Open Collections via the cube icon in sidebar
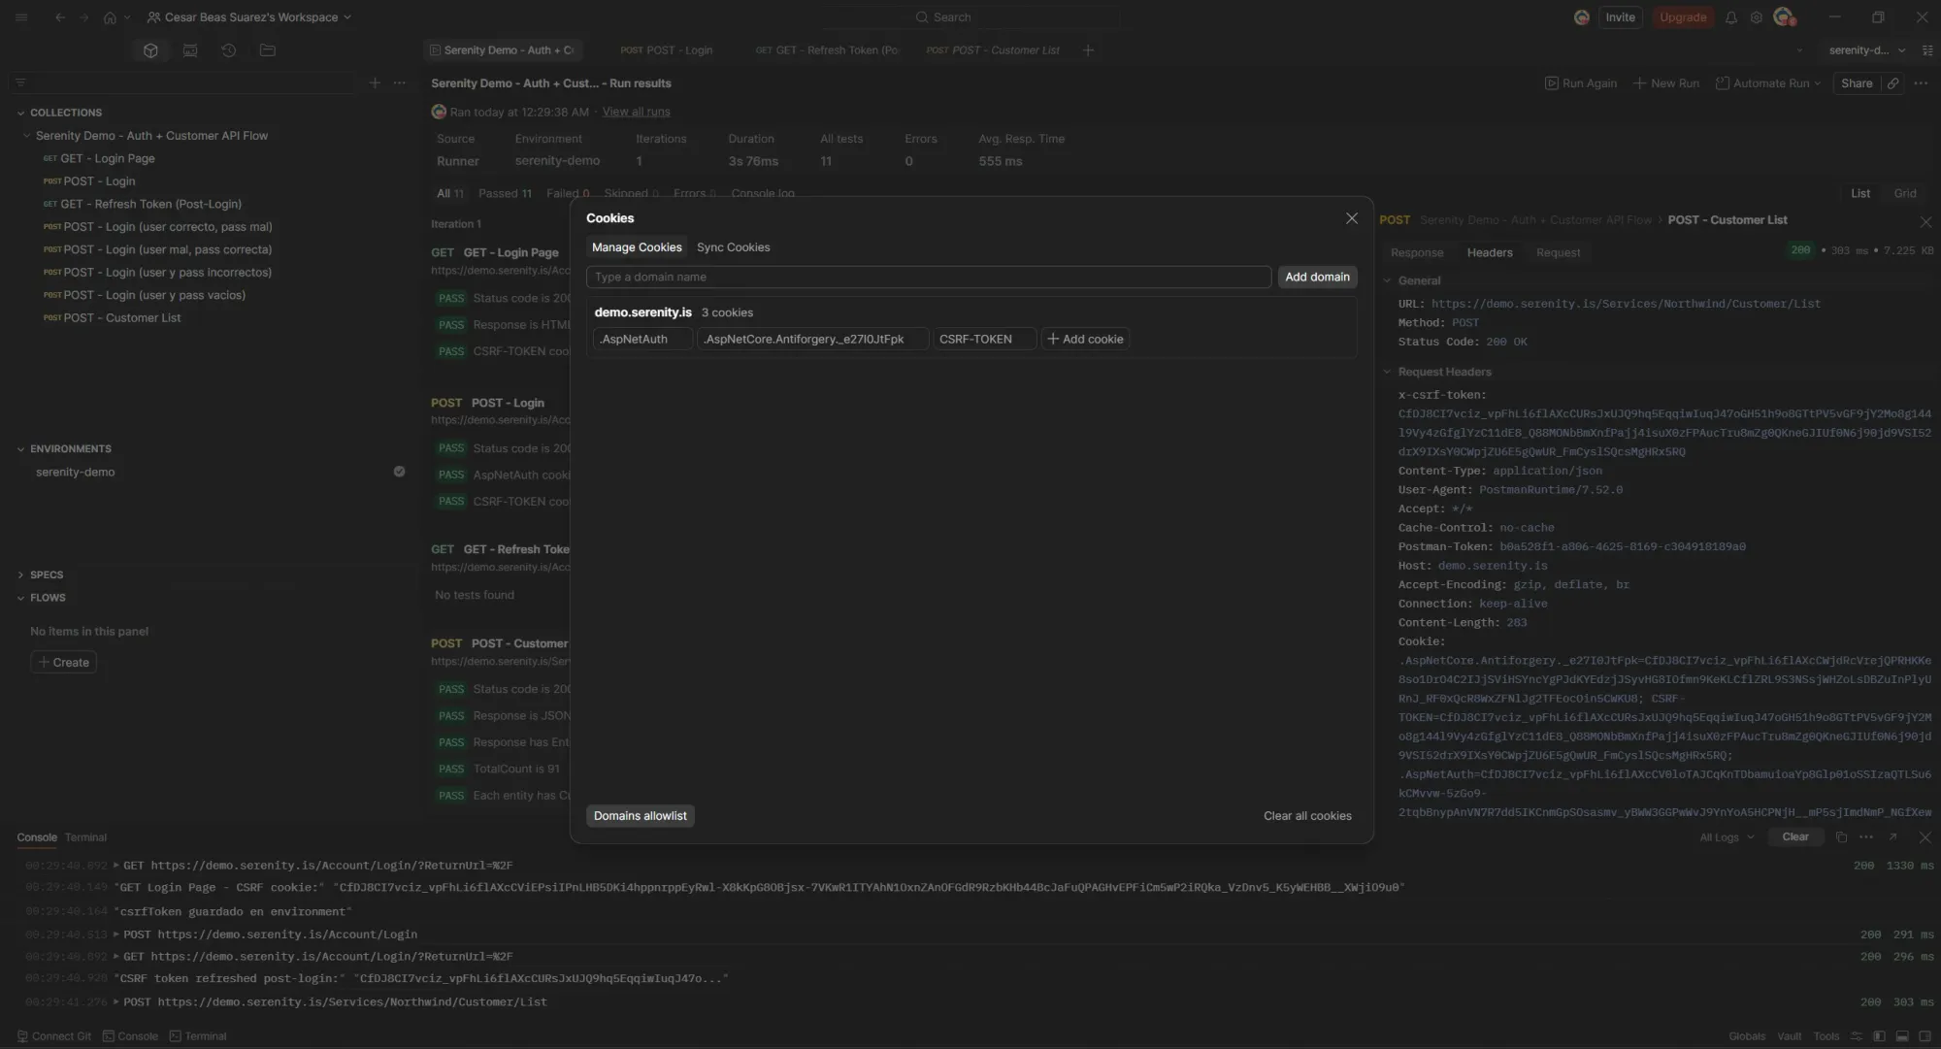The image size is (1941, 1049). [150, 49]
